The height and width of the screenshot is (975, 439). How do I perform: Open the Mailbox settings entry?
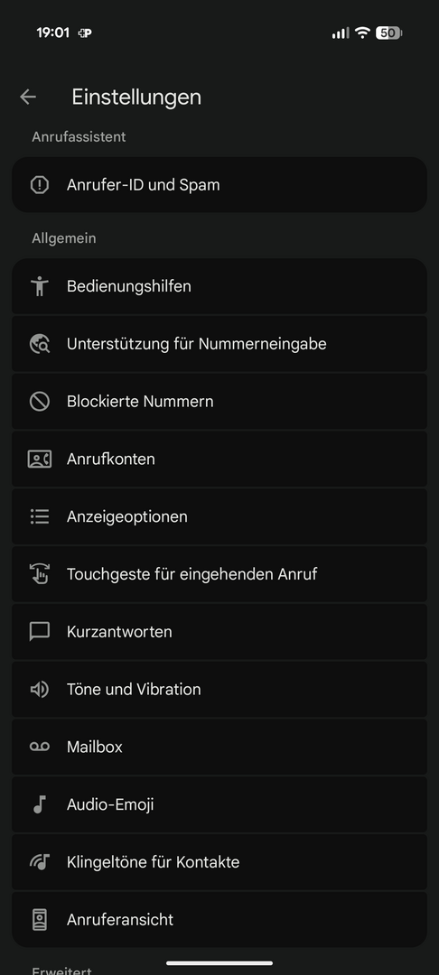219,747
